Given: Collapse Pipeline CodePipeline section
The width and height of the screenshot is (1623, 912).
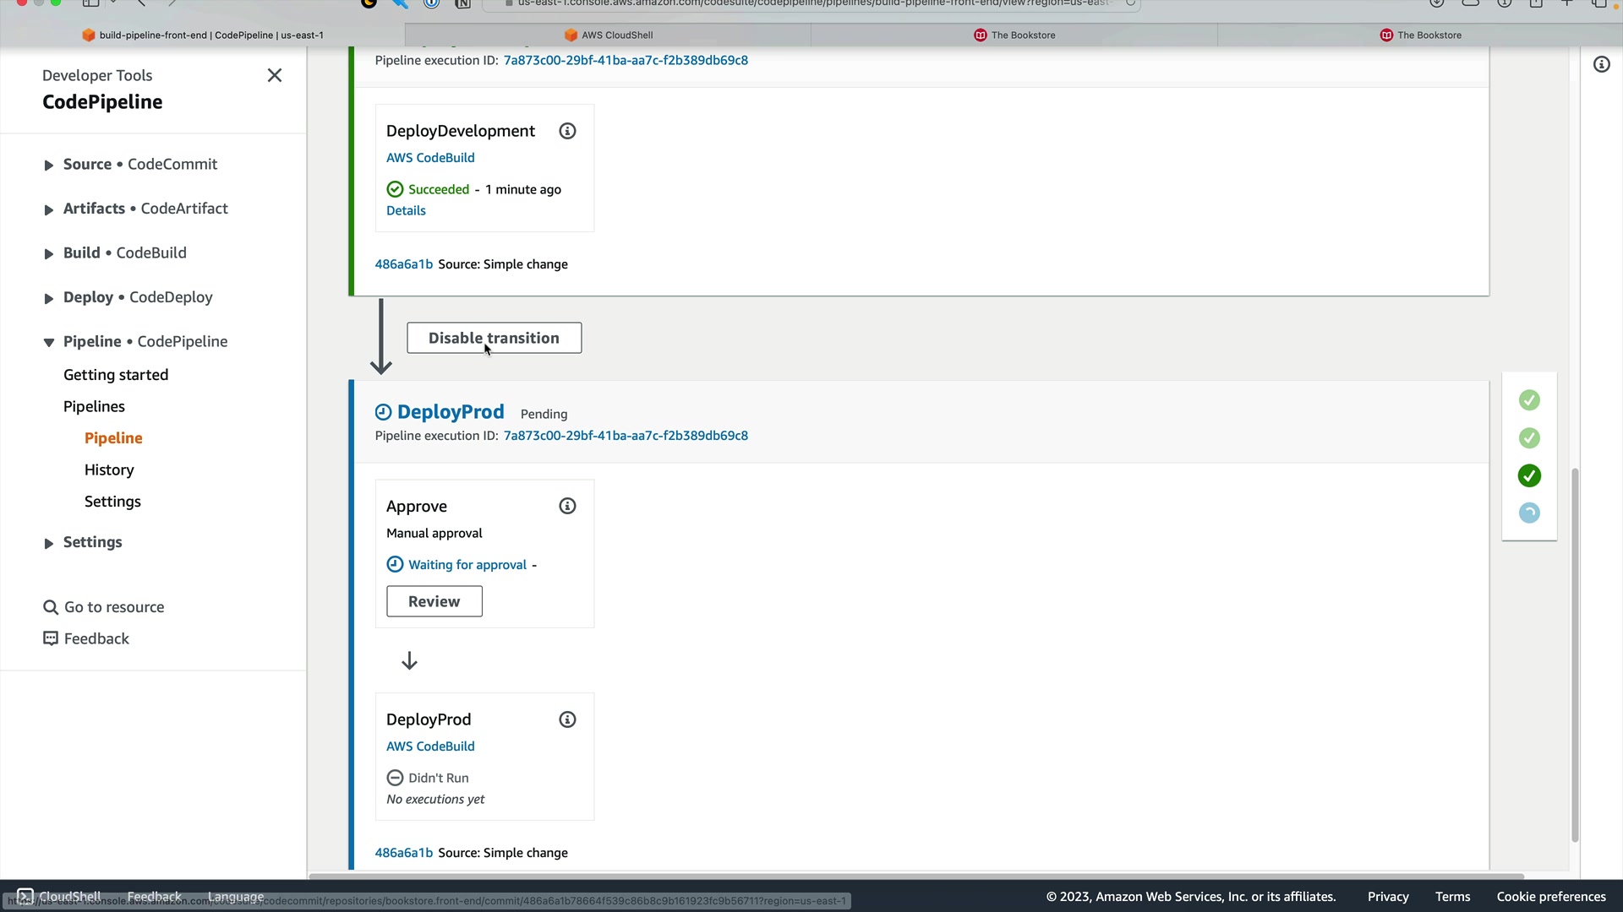Looking at the screenshot, I should (49, 342).
